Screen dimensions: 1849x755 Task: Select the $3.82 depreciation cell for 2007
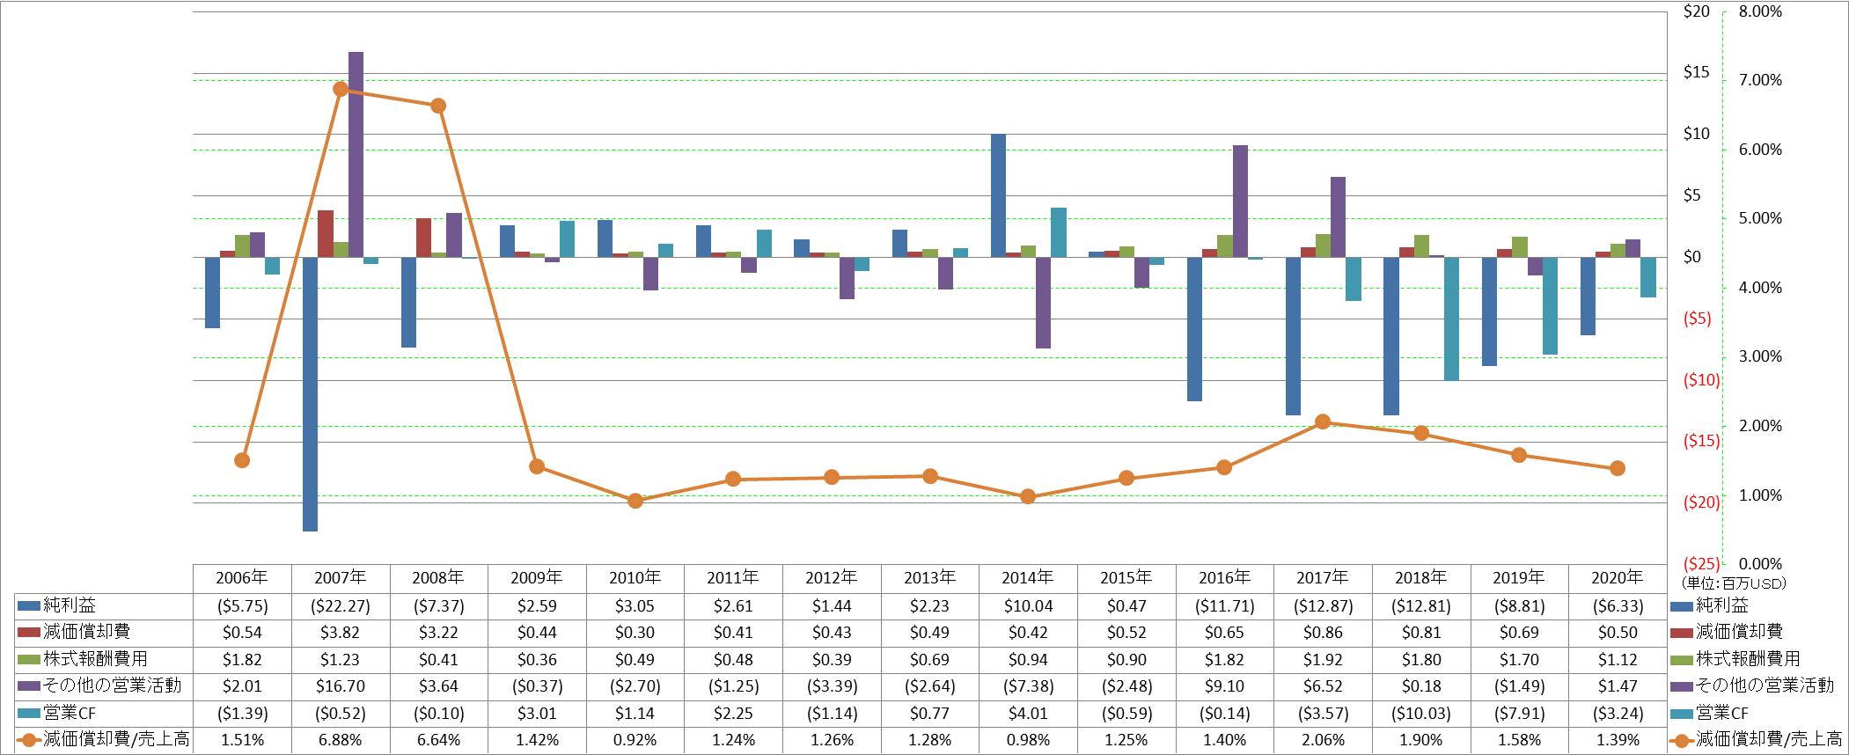click(x=341, y=633)
